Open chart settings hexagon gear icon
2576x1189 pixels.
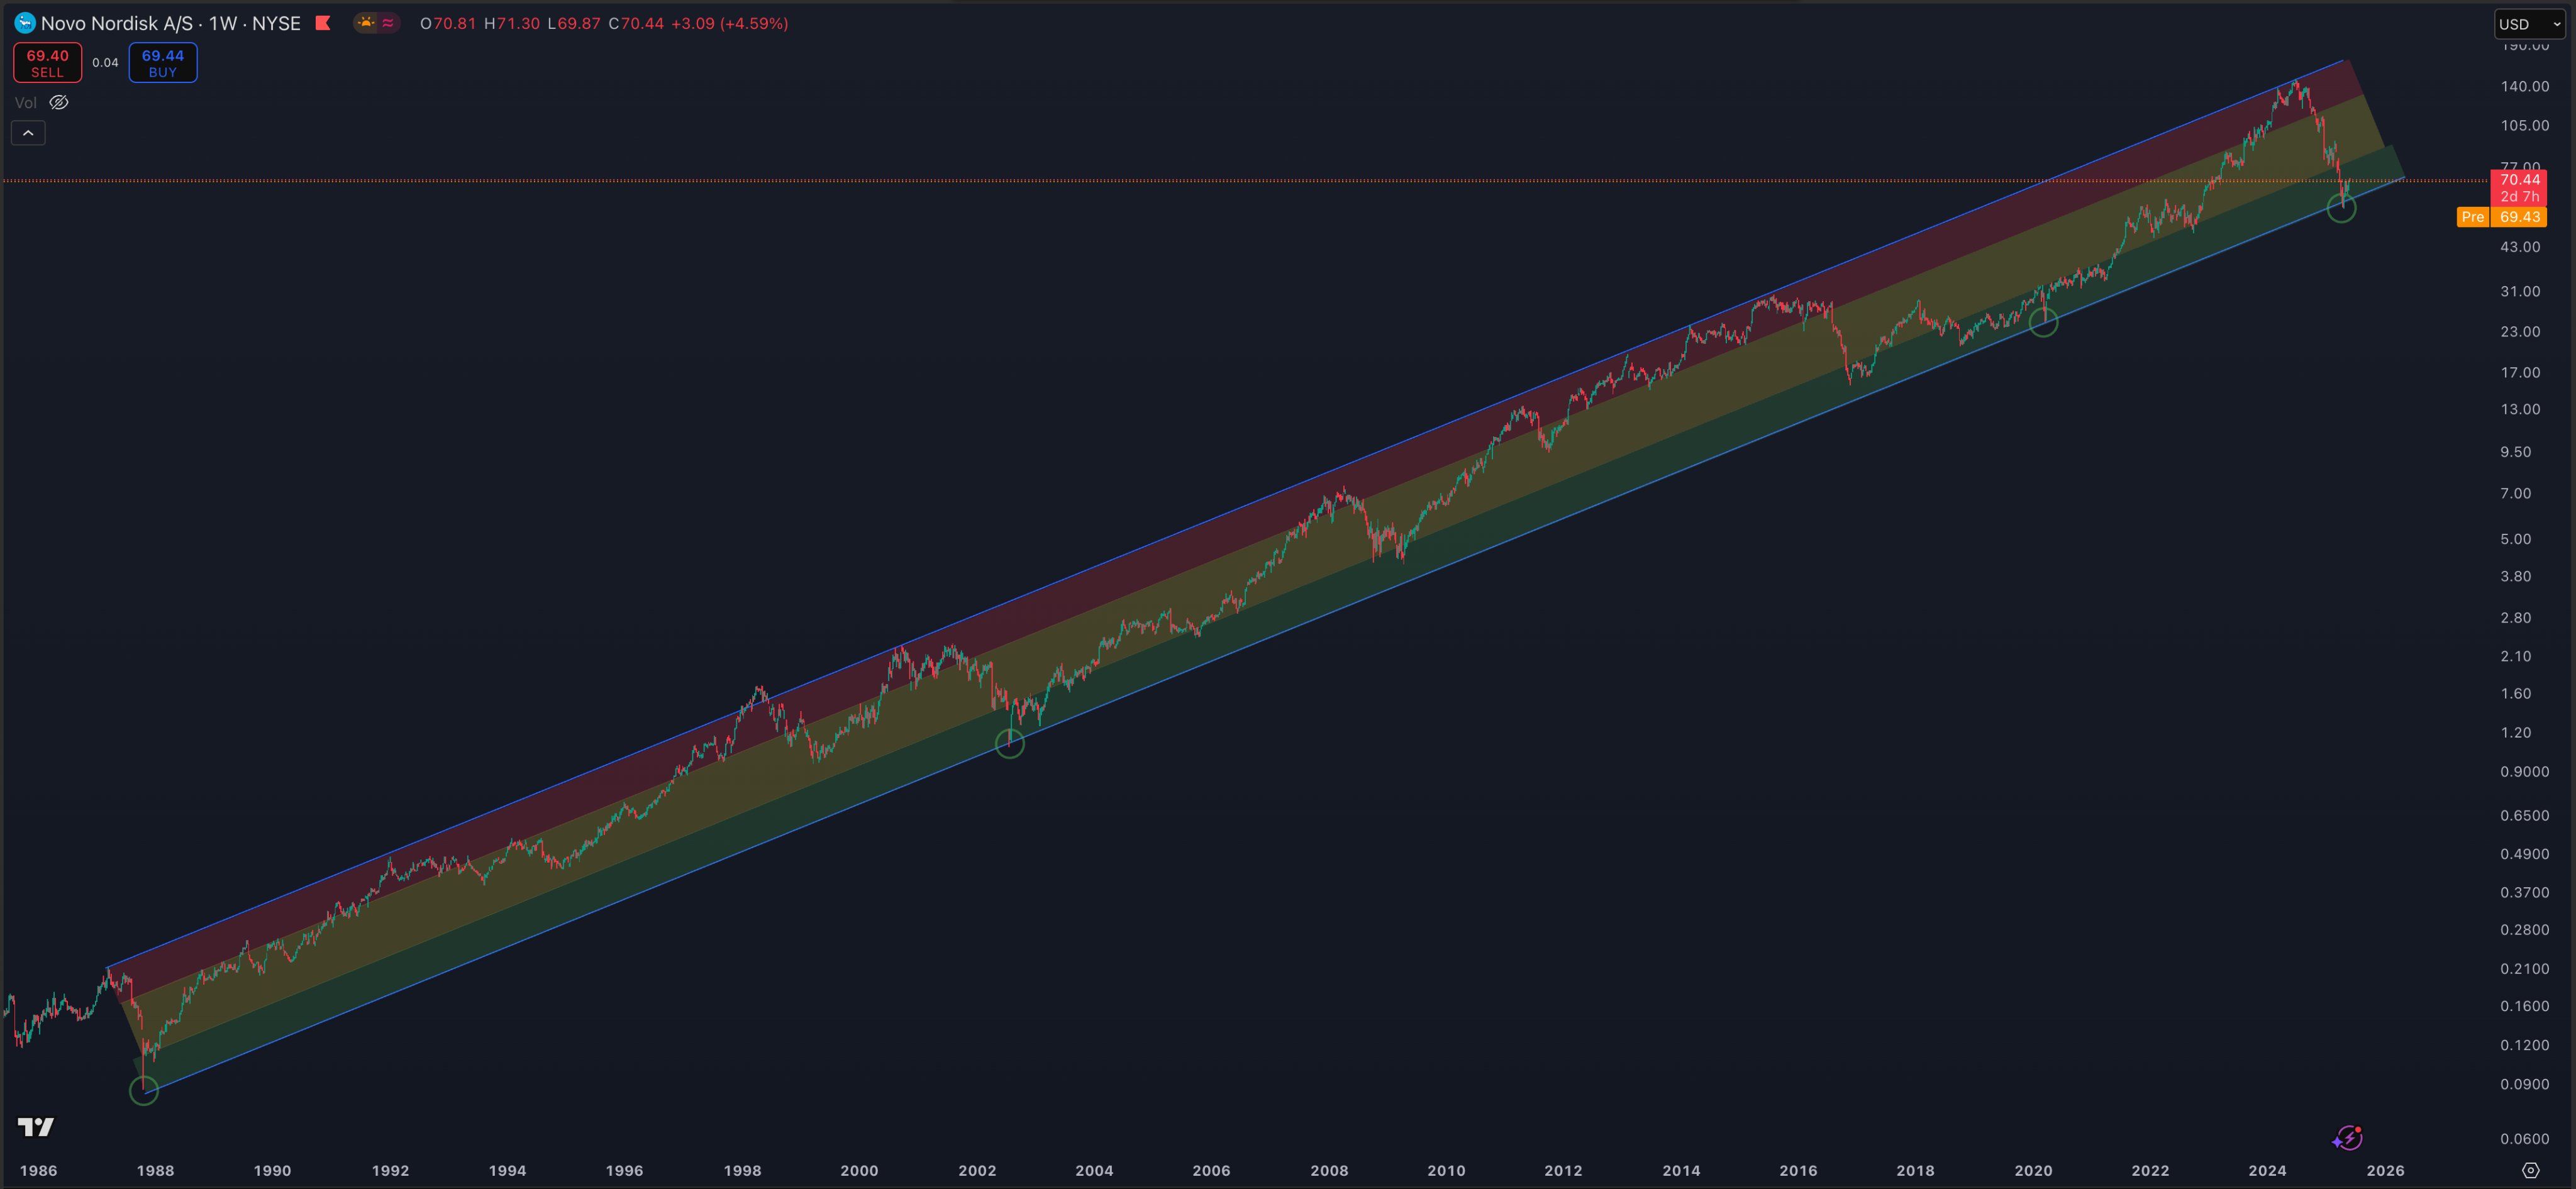[2530, 1170]
